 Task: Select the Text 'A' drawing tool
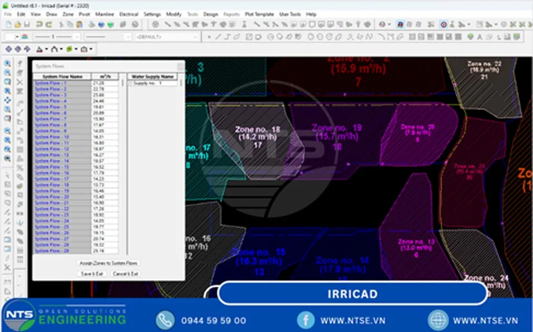click(x=479, y=37)
